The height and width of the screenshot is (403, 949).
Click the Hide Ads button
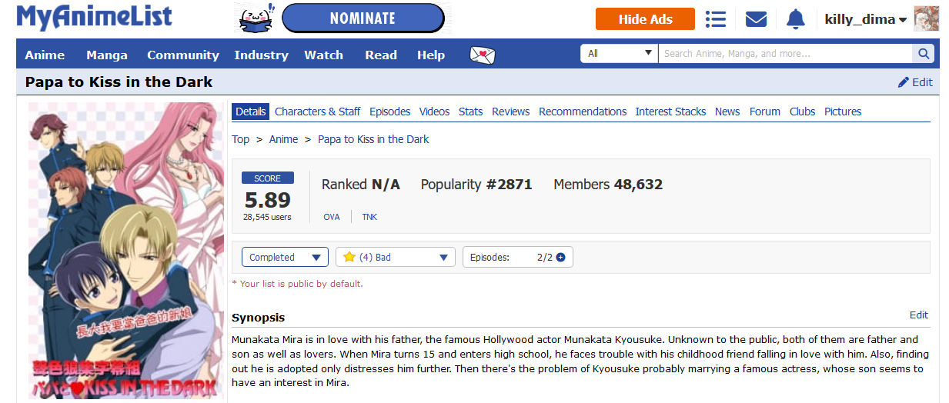pos(645,19)
